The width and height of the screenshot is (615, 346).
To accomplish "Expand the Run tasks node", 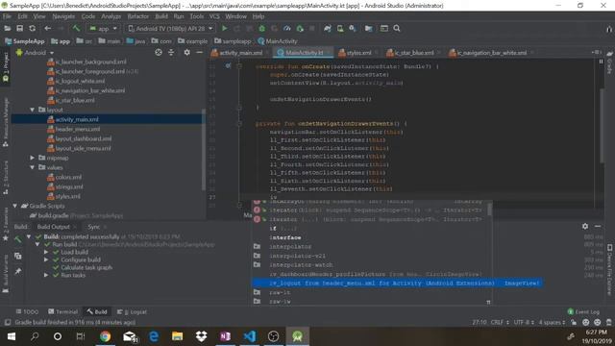I will (x=46, y=275).
